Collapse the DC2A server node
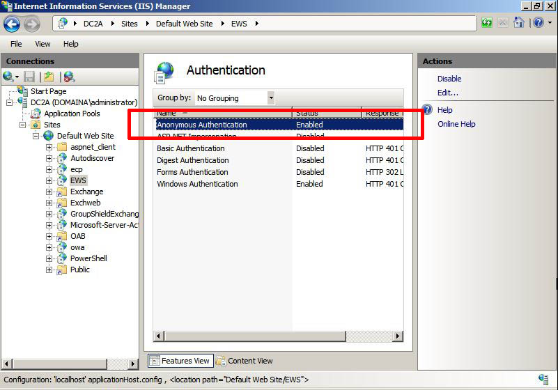 10,102
